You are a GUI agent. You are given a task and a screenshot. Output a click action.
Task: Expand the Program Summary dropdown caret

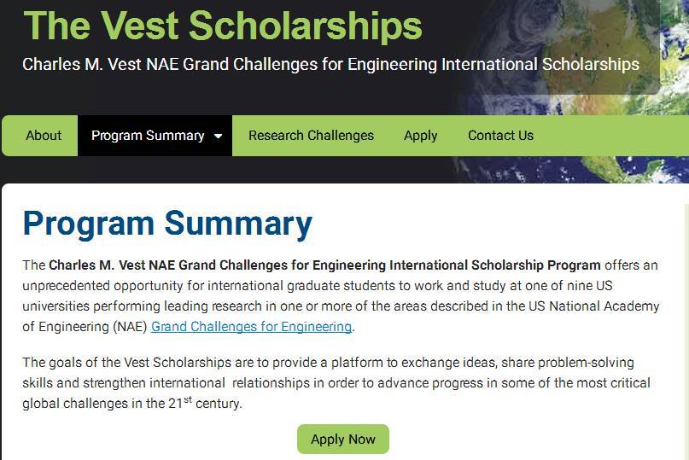[x=218, y=137]
